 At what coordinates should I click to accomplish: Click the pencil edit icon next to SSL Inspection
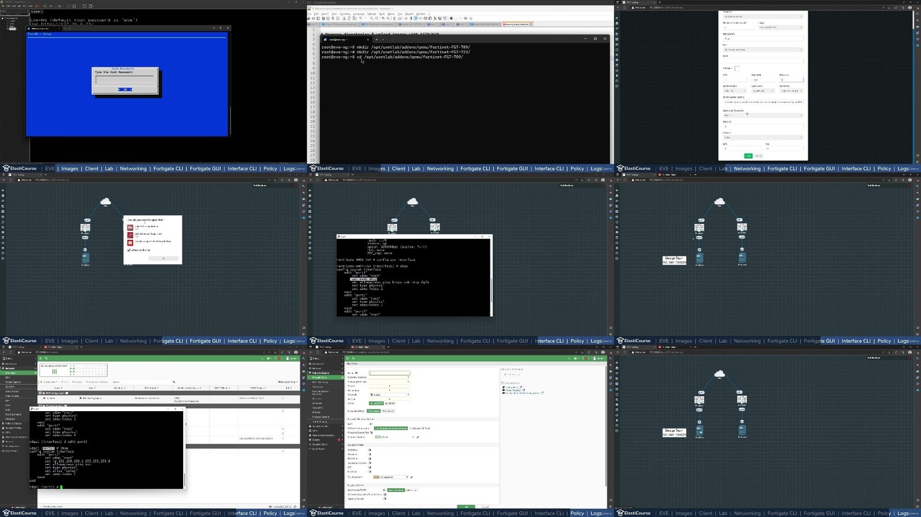tap(412, 477)
